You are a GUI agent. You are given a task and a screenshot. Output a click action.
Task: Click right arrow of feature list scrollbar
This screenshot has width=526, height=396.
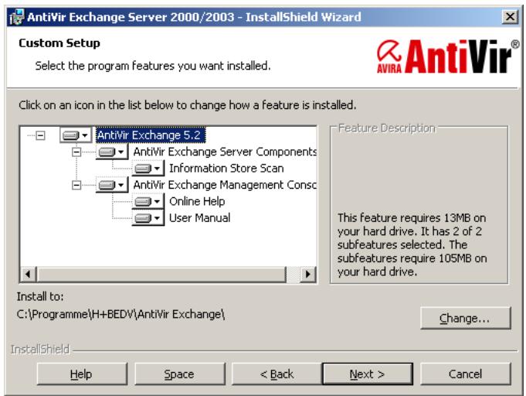coord(307,274)
